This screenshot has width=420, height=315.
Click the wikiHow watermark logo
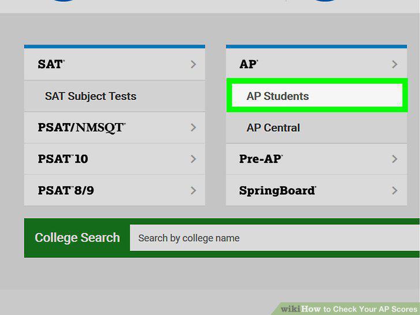[x=349, y=309]
